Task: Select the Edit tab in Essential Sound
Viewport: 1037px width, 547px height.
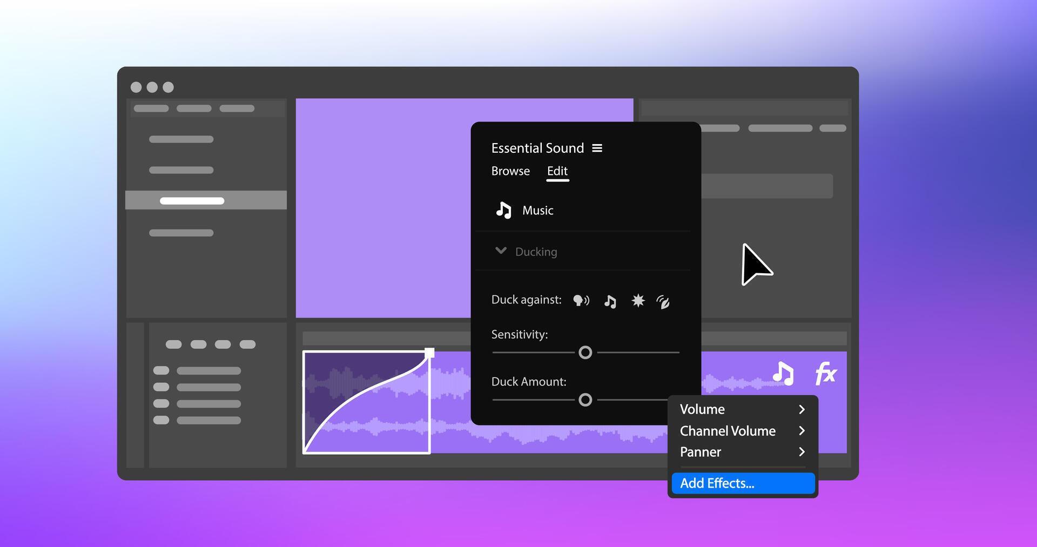Action: 557,171
